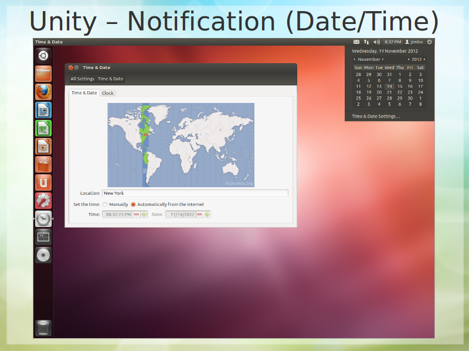Click the Date field showing 11/14/2012

[x=181, y=214]
